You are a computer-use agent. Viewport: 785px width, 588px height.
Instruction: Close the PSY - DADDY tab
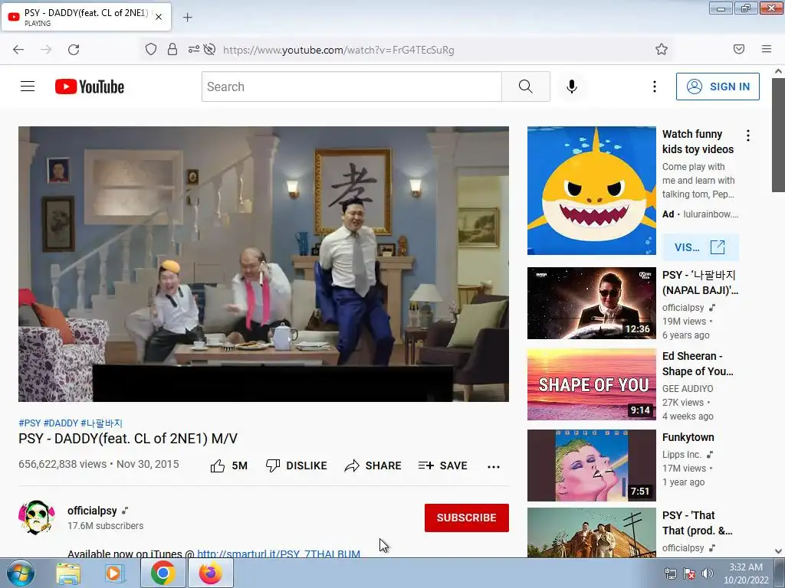pyautogui.click(x=159, y=17)
